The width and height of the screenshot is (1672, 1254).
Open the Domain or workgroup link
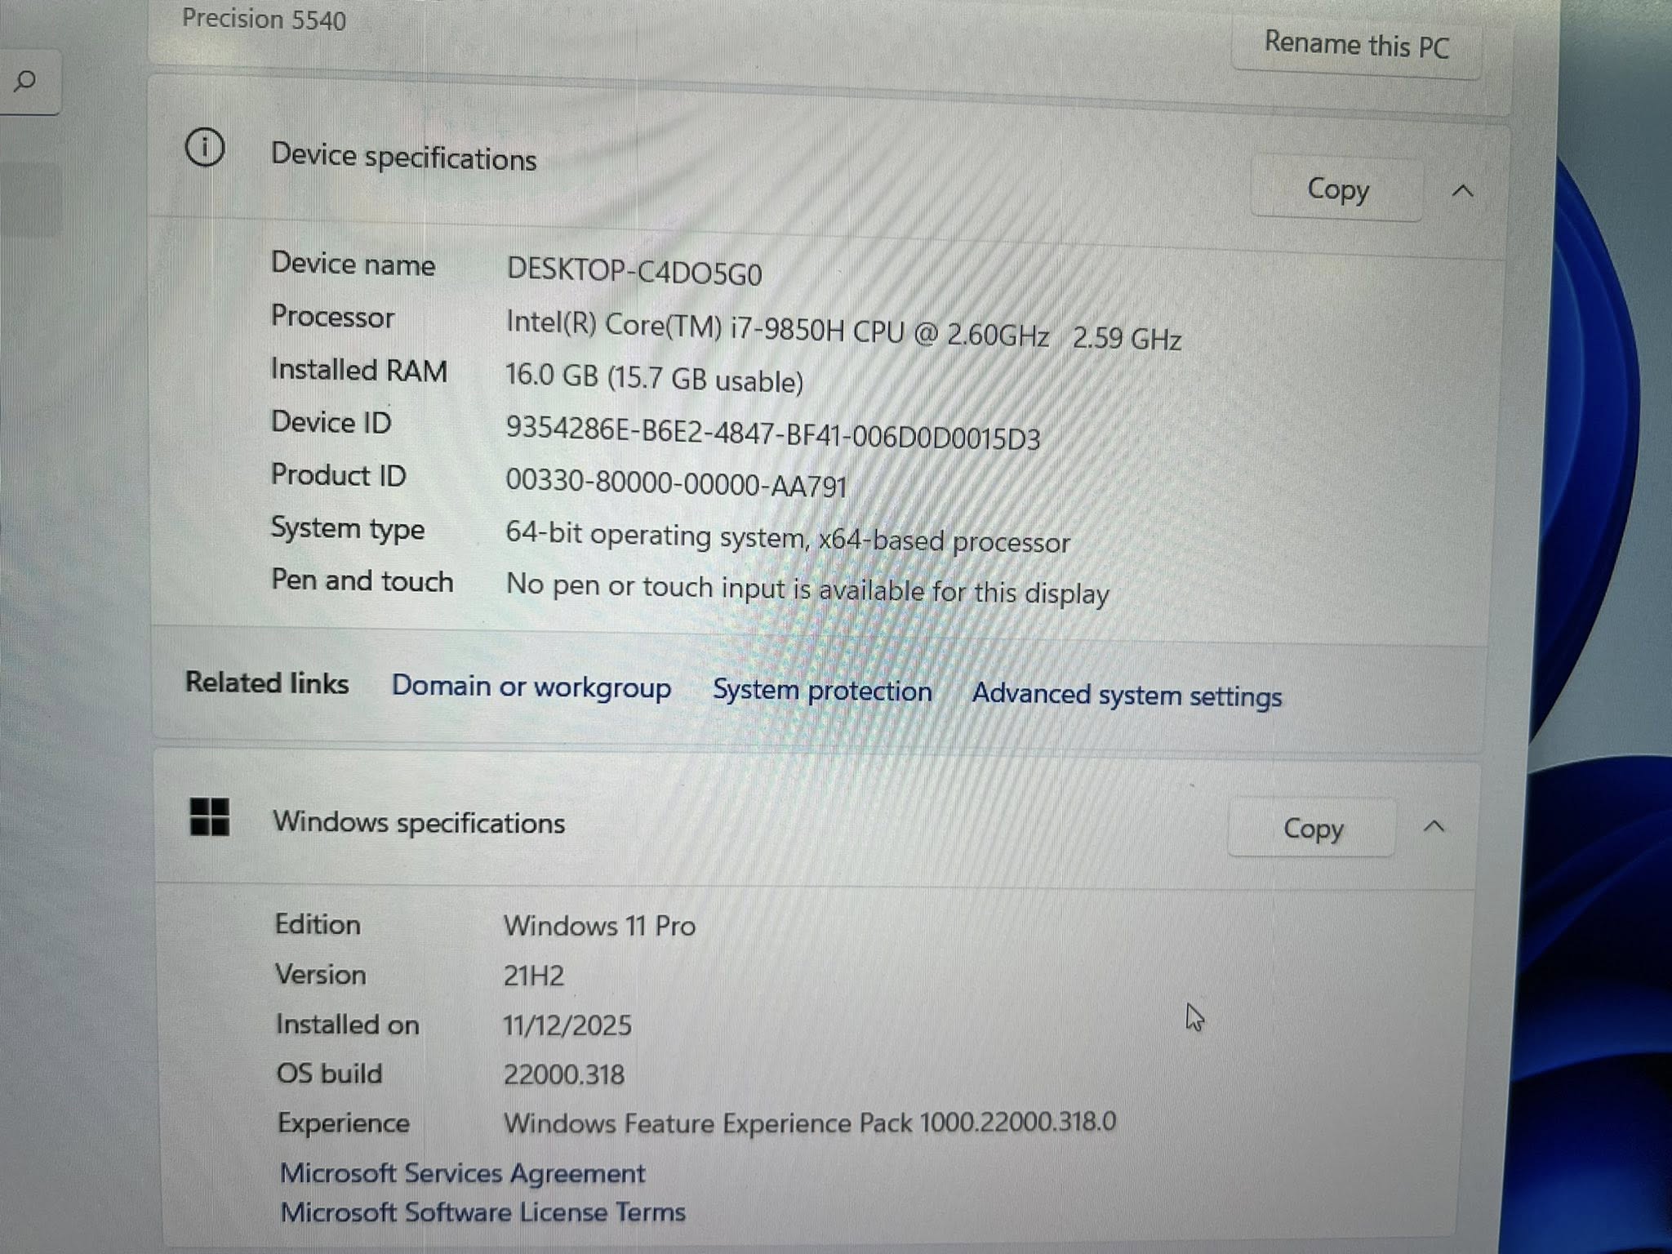[531, 687]
